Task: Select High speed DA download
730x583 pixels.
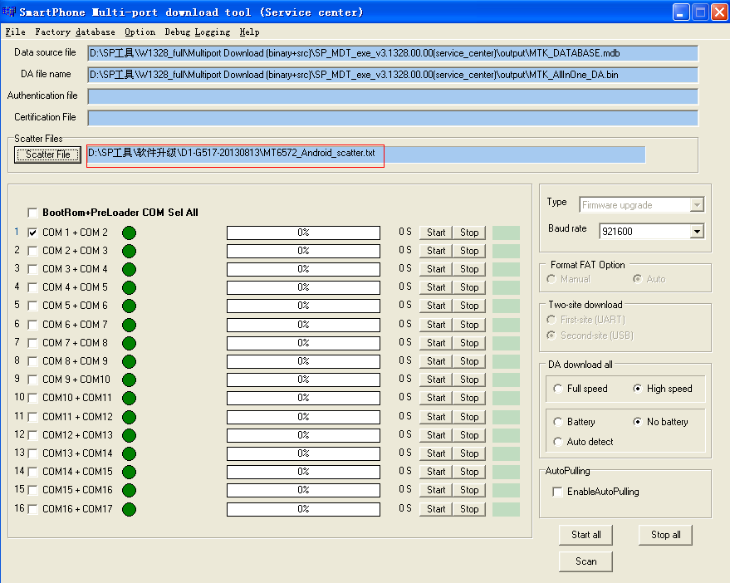Action: point(637,389)
